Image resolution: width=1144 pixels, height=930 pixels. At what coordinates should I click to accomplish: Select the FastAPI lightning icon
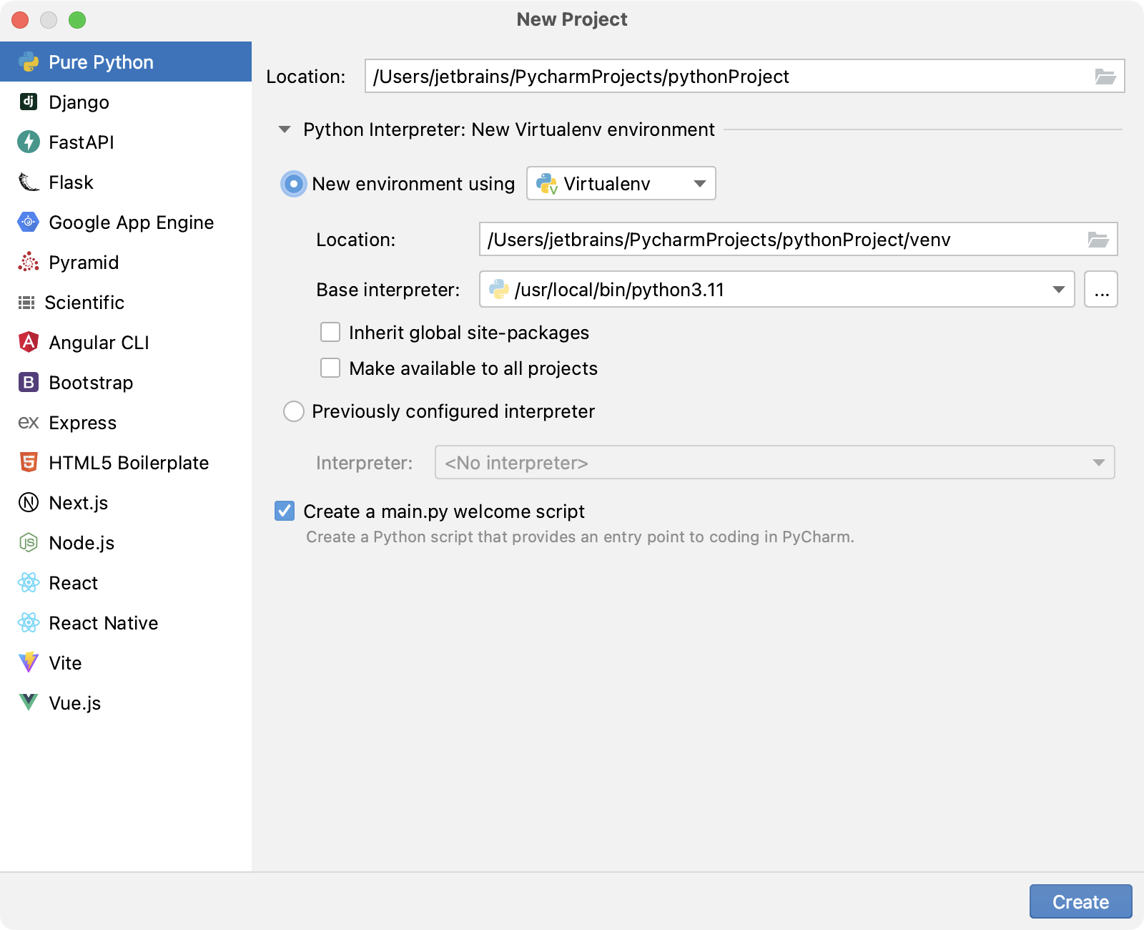coord(28,142)
